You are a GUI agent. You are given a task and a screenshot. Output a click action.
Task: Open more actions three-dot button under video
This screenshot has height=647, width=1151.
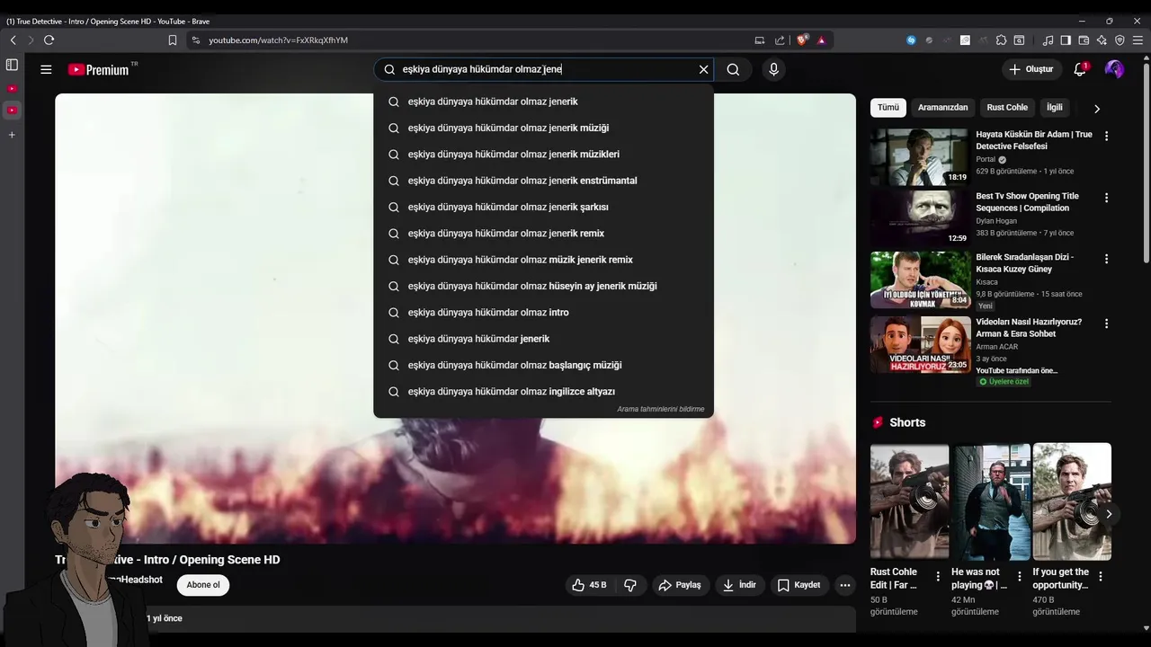pos(844,585)
